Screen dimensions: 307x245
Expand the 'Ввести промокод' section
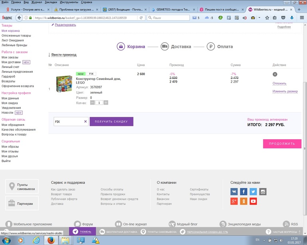click(63, 55)
